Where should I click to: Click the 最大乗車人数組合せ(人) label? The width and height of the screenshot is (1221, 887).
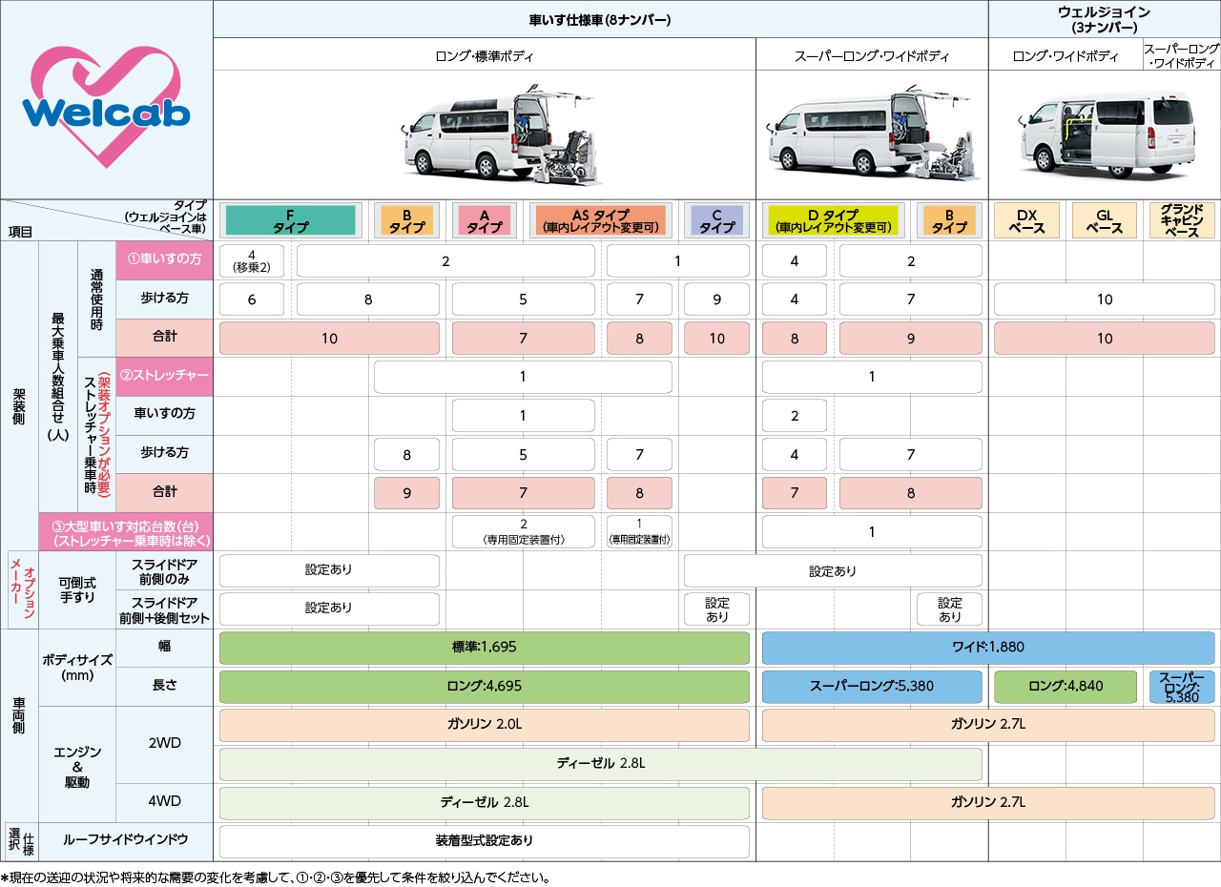(58, 377)
